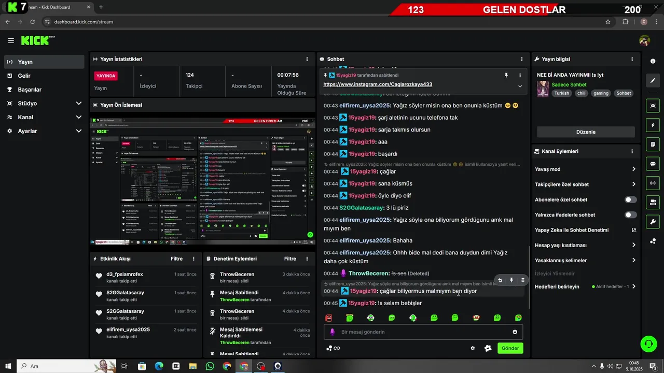
Task: Select Yayın in the left sidebar
Action: [44, 62]
